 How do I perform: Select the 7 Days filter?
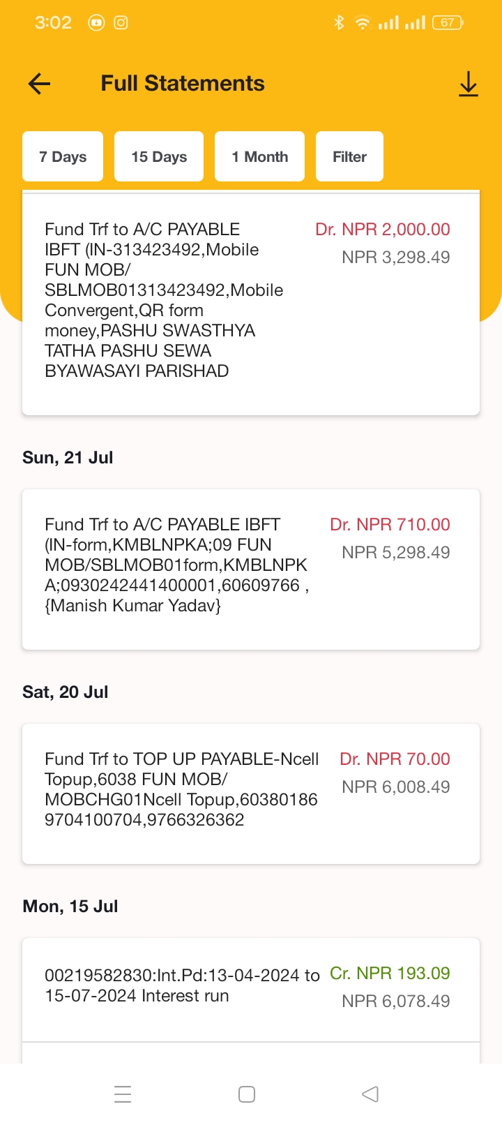coord(63,156)
